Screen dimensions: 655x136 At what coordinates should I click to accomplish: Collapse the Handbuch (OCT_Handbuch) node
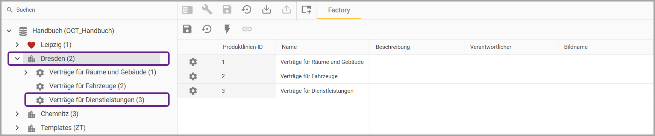pyautogui.click(x=9, y=31)
